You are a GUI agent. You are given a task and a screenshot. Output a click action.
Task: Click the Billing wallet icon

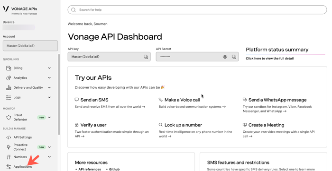pos(9,68)
